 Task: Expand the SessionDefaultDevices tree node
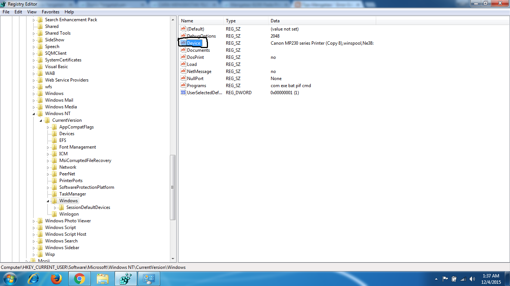point(55,207)
